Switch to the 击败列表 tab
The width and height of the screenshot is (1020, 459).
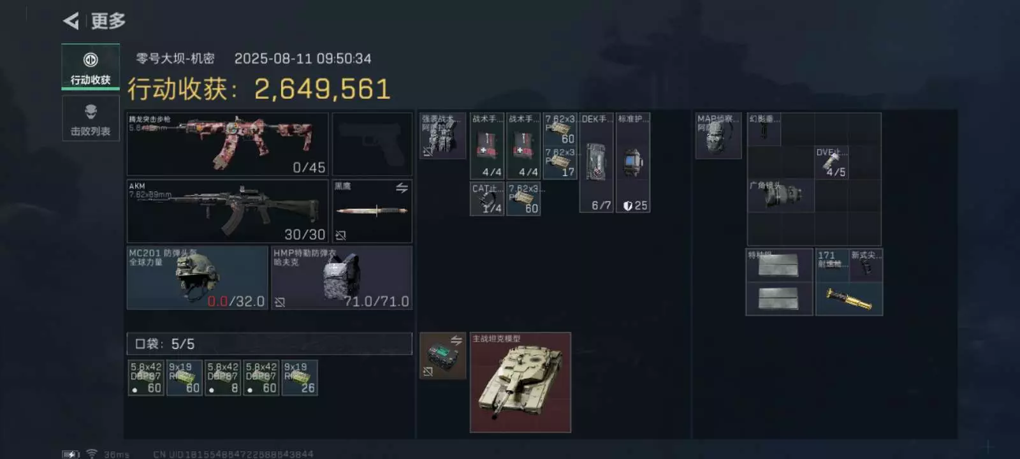[x=91, y=119]
